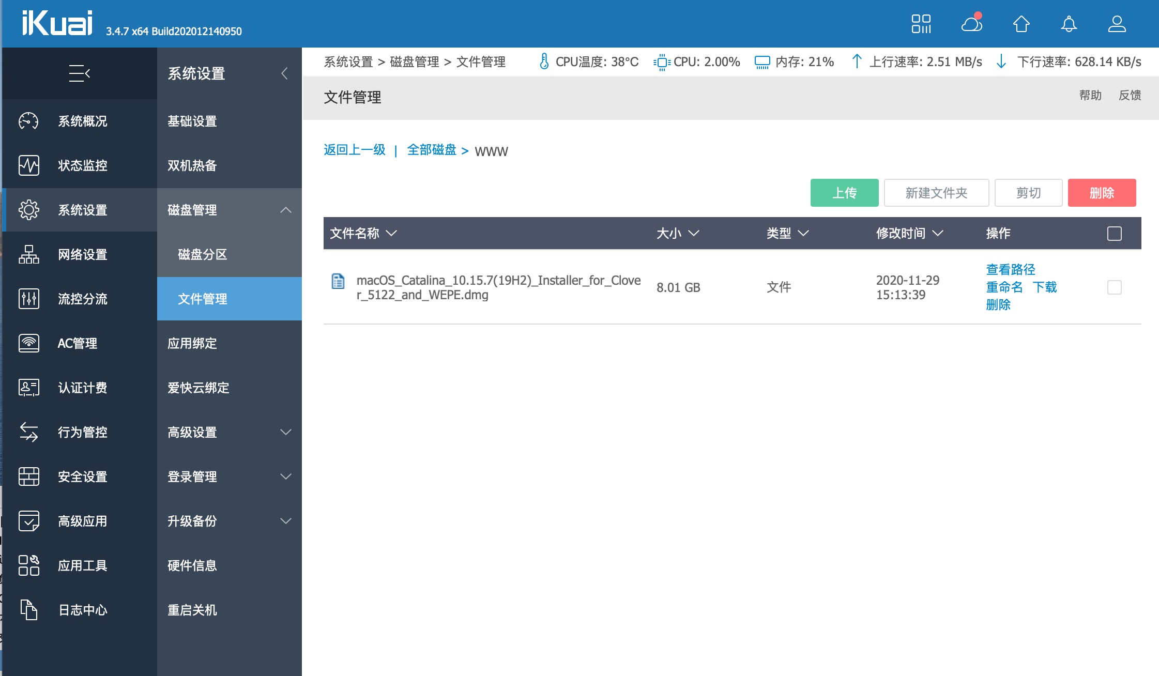Open the 系统概况 dashboard icon

pos(29,121)
